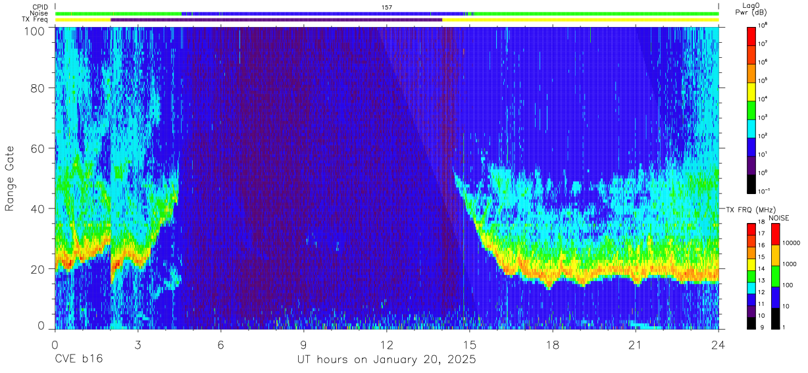Click the TX Freq row label

click(x=36, y=20)
